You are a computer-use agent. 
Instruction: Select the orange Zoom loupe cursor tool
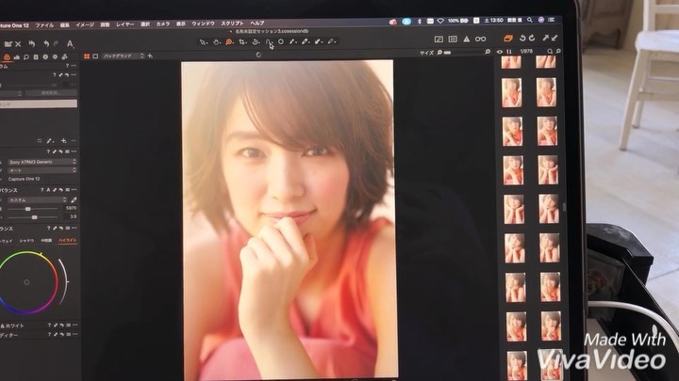tap(229, 42)
